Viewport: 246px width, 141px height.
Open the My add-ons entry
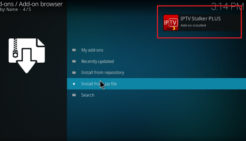92,50
